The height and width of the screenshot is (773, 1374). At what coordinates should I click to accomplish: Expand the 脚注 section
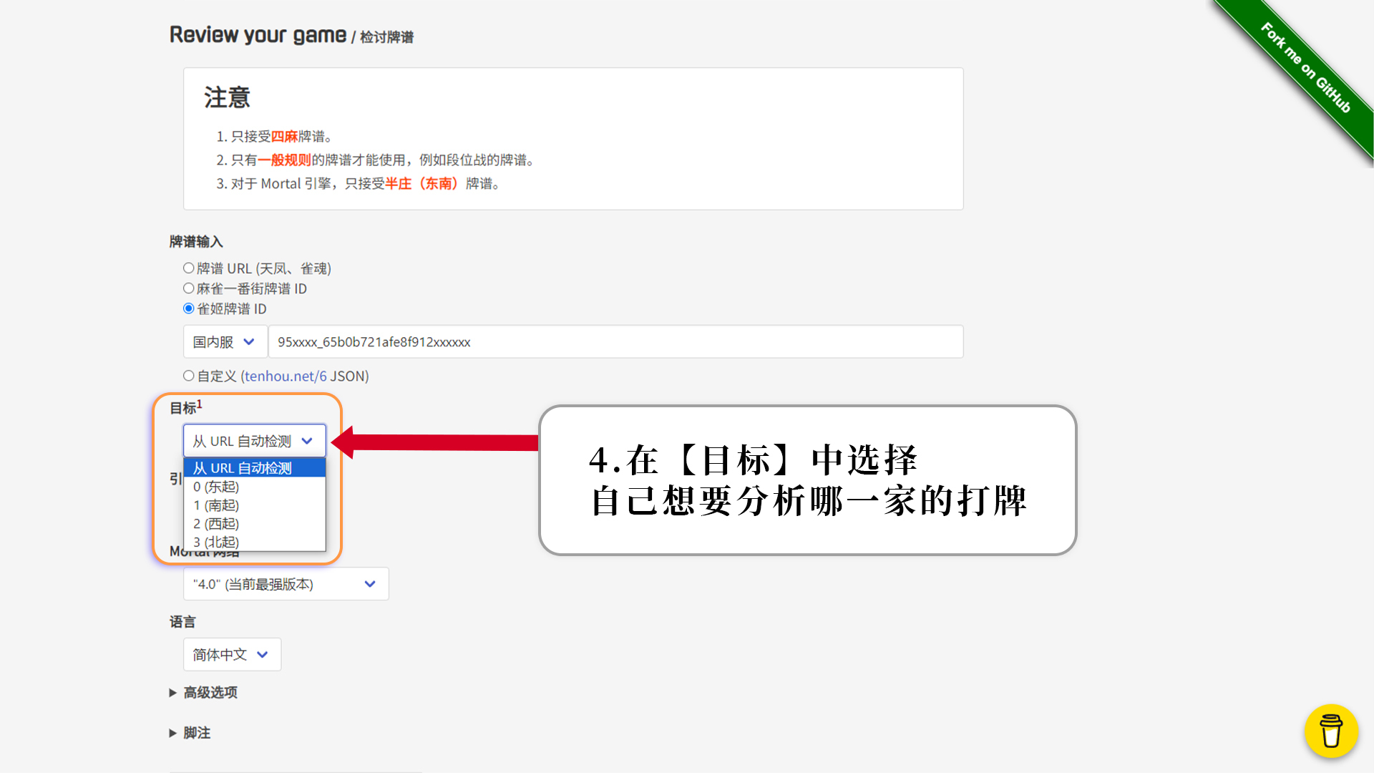tap(190, 733)
